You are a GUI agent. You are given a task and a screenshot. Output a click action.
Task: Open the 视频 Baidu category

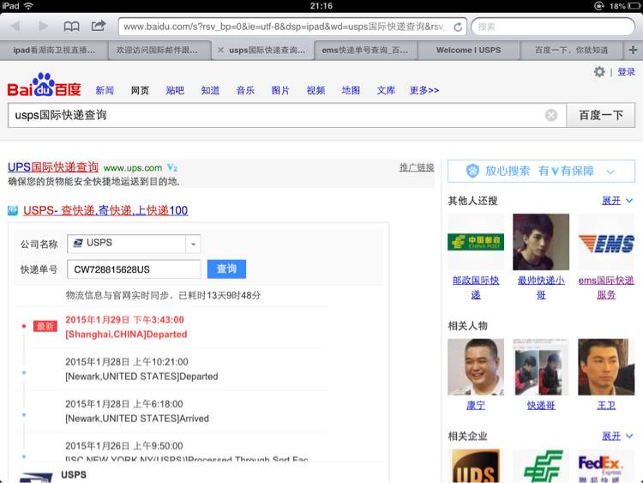(315, 90)
